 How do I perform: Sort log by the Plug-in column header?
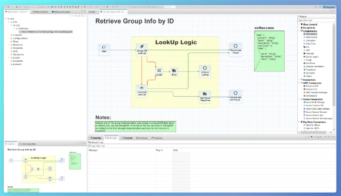(x=164, y=150)
